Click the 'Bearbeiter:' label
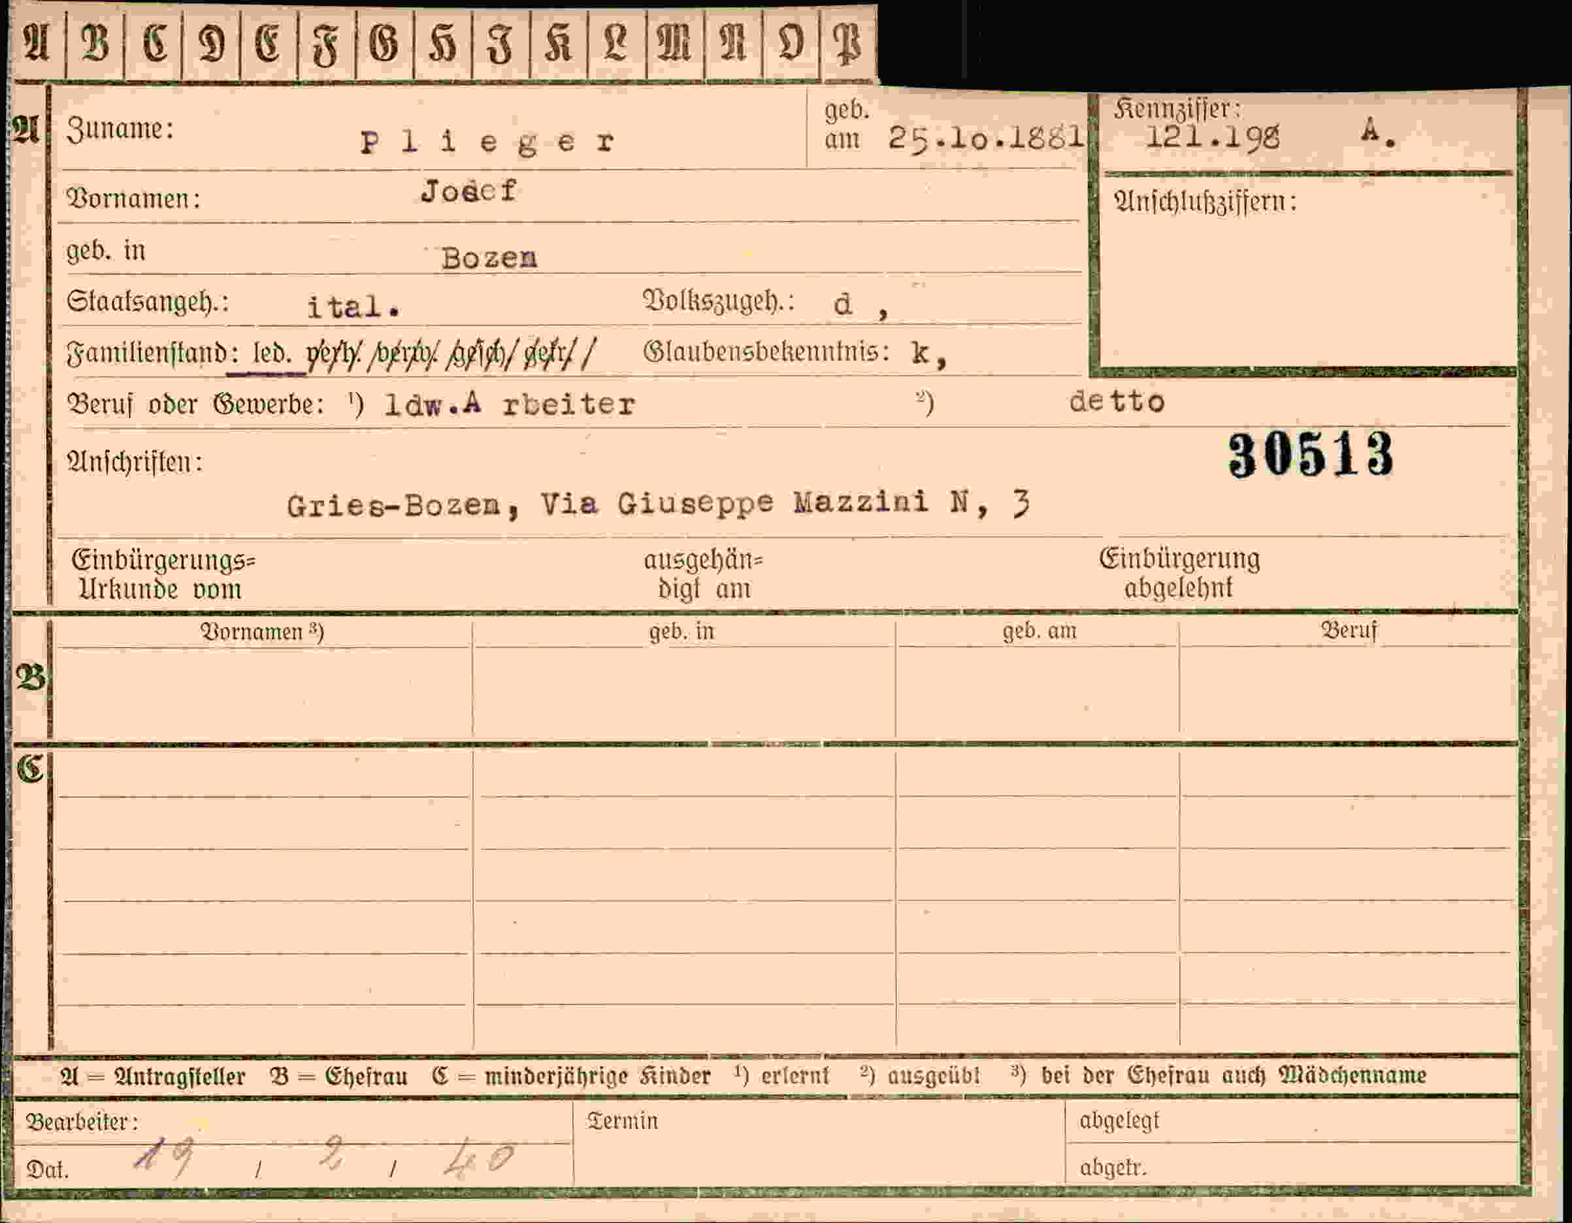The image size is (1572, 1223). (82, 1122)
